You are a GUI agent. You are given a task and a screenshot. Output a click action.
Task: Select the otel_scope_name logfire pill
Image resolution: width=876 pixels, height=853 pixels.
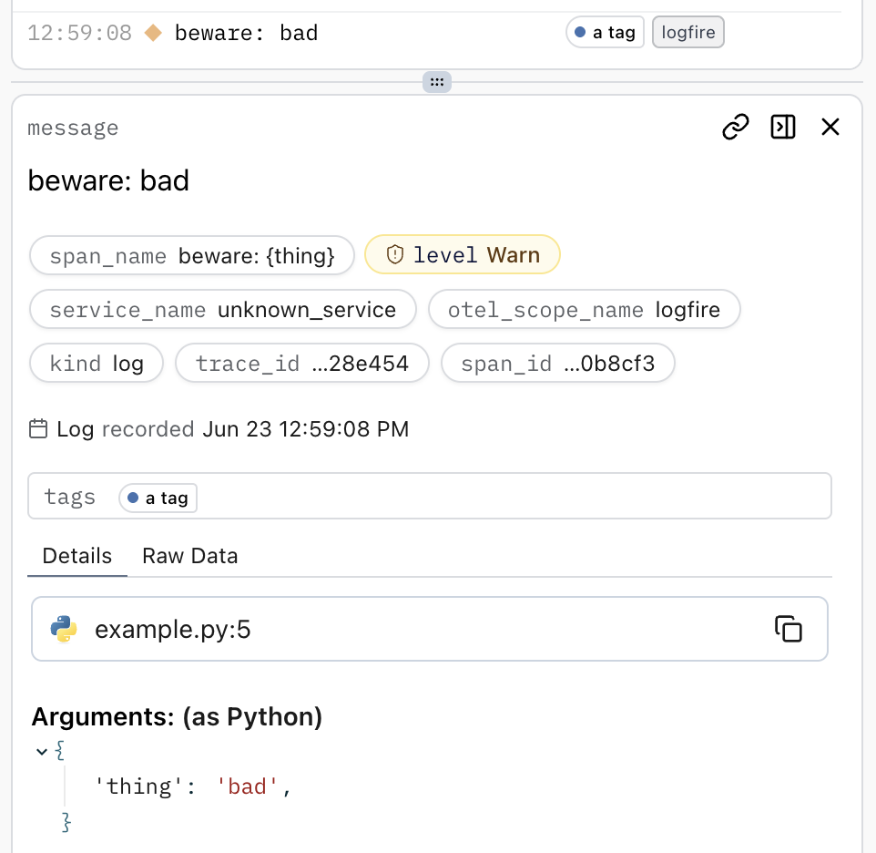point(585,309)
